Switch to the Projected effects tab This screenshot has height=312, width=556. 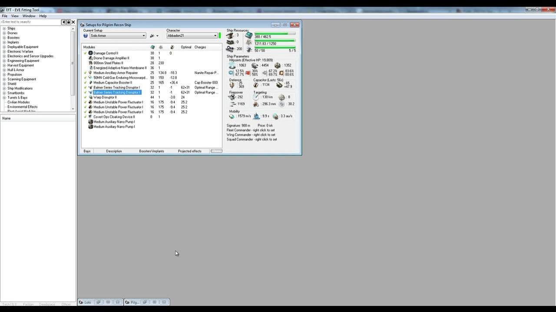coord(190,151)
